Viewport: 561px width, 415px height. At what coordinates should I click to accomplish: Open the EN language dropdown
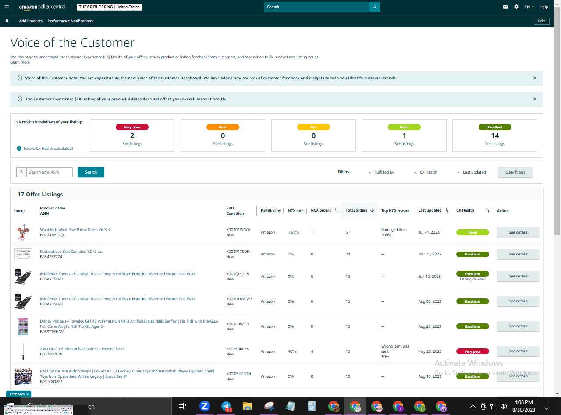coord(529,7)
